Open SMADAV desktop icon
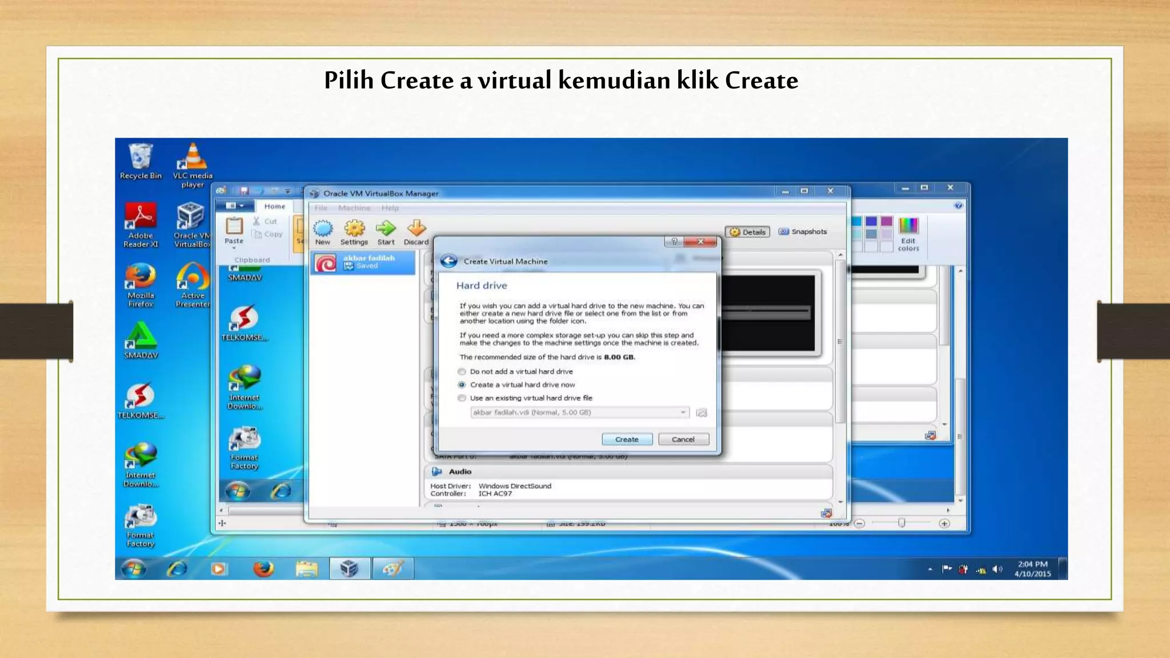The height and width of the screenshot is (658, 1170). point(141,340)
